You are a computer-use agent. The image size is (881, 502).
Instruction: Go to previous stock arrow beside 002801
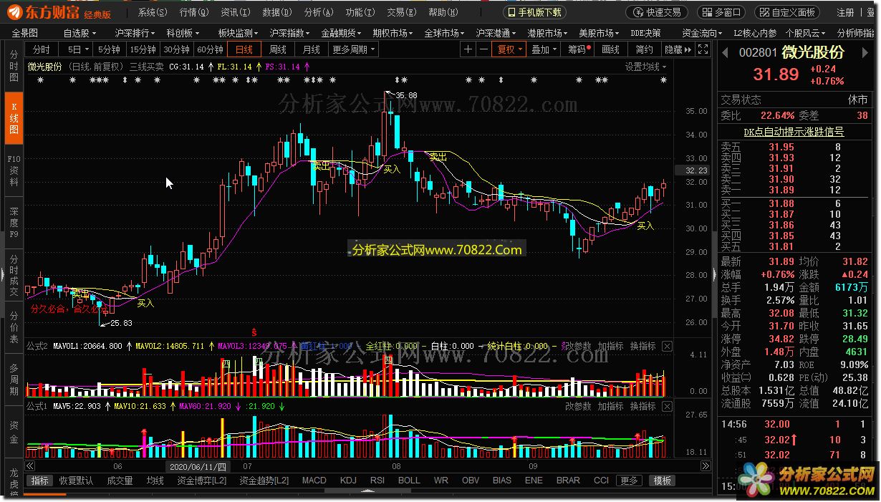pyautogui.click(x=725, y=53)
